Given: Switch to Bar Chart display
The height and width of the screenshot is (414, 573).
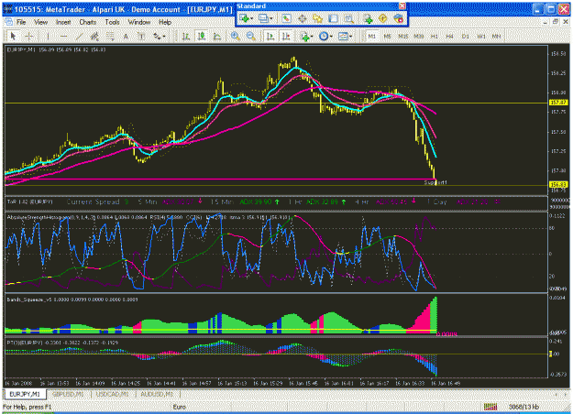Looking at the screenshot, I should pyautogui.click(x=185, y=36).
